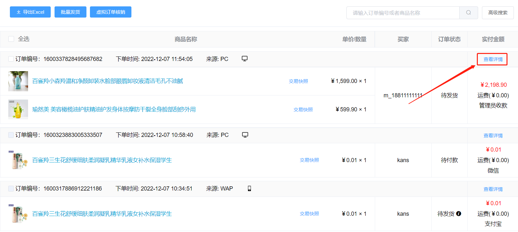The height and width of the screenshot is (232, 518).
Task: Click the 订单状态 column header
Action: (x=449, y=39)
